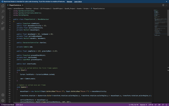The height and width of the screenshot is (106, 169).
Task: Select the PlayerControl.cs editor tab
Action: [x=15, y=5]
